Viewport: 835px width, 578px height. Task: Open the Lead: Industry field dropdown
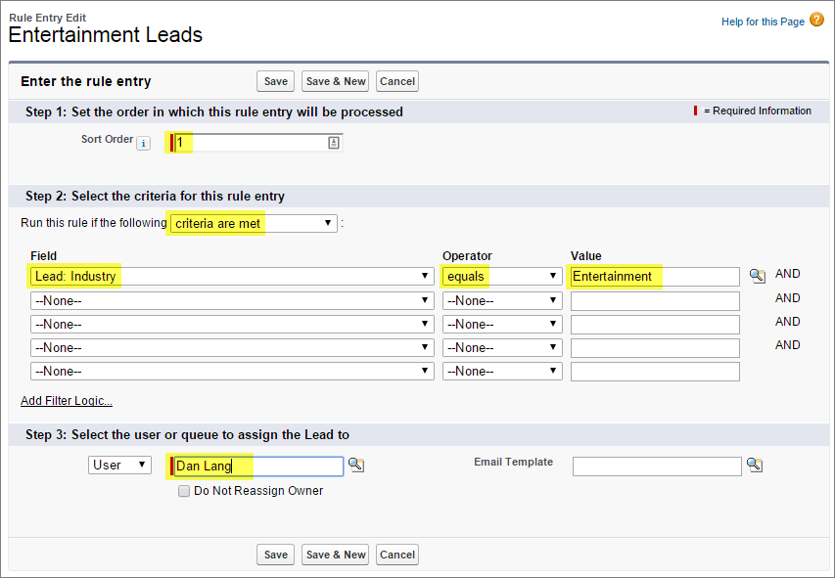(232, 276)
